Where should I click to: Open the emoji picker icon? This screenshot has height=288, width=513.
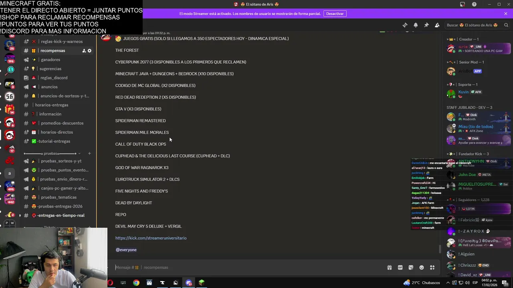[x=421, y=268]
